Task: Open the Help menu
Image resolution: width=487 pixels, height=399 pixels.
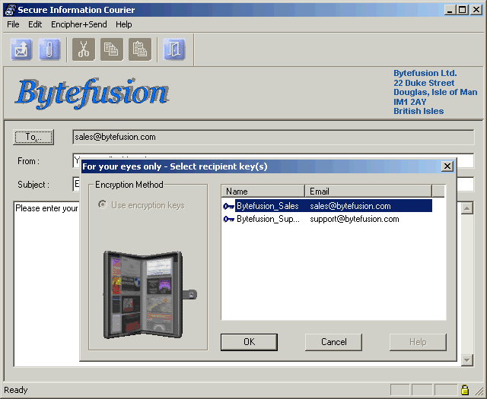Action: (x=123, y=24)
